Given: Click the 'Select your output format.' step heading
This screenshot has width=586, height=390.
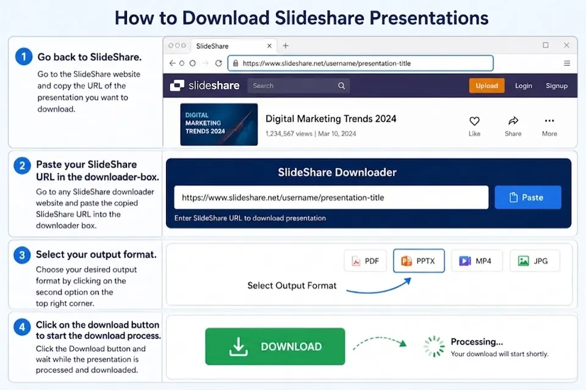Looking at the screenshot, I should [96, 255].
